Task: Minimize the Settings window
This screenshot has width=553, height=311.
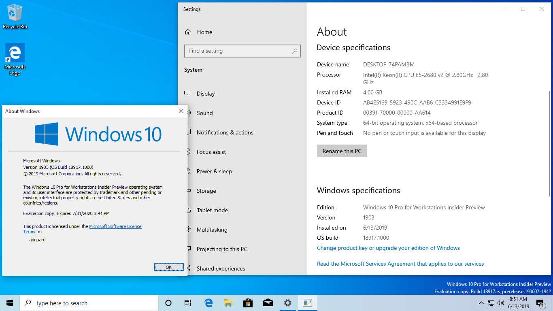Action: [x=504, y=9]
